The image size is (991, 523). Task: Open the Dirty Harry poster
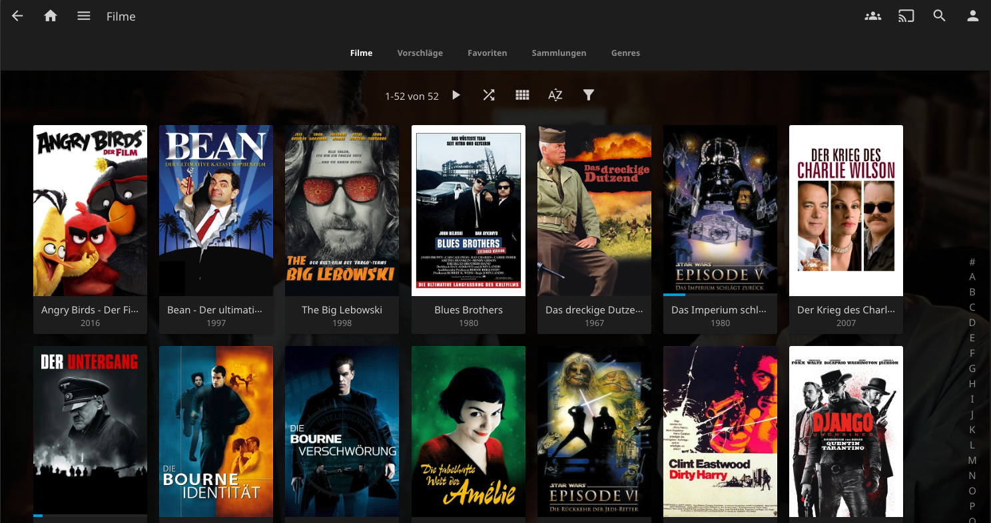(720, 431)
